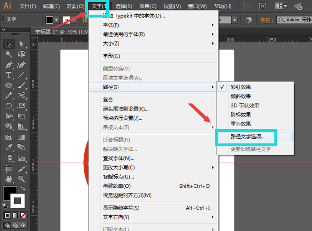Select the Line Segment tool
Screen dimensions: 312x231
[21, 75]
